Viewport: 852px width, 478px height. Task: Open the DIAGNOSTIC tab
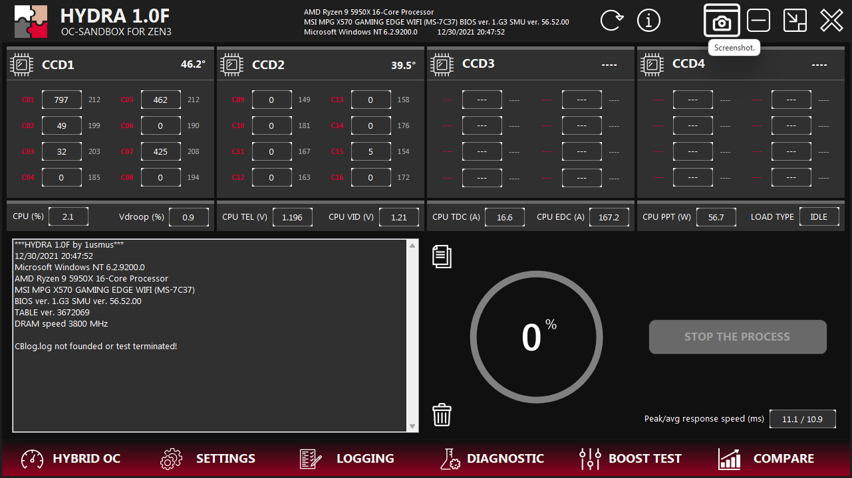click(492, 459)
